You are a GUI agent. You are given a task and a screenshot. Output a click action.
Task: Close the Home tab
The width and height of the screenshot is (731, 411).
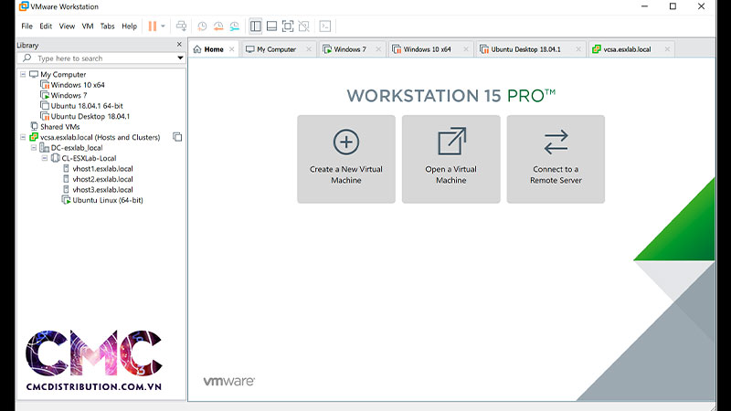232,49
